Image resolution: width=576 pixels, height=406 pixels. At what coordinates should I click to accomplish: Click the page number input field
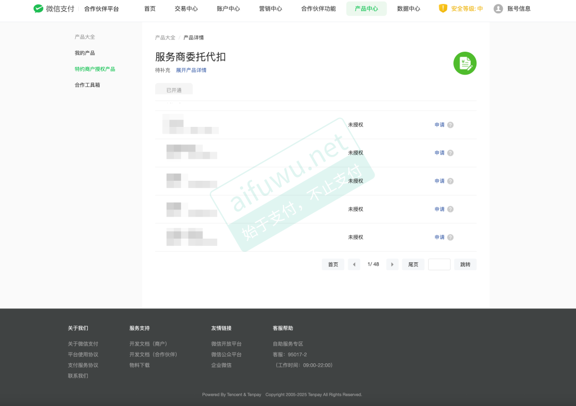click(439, 264)
